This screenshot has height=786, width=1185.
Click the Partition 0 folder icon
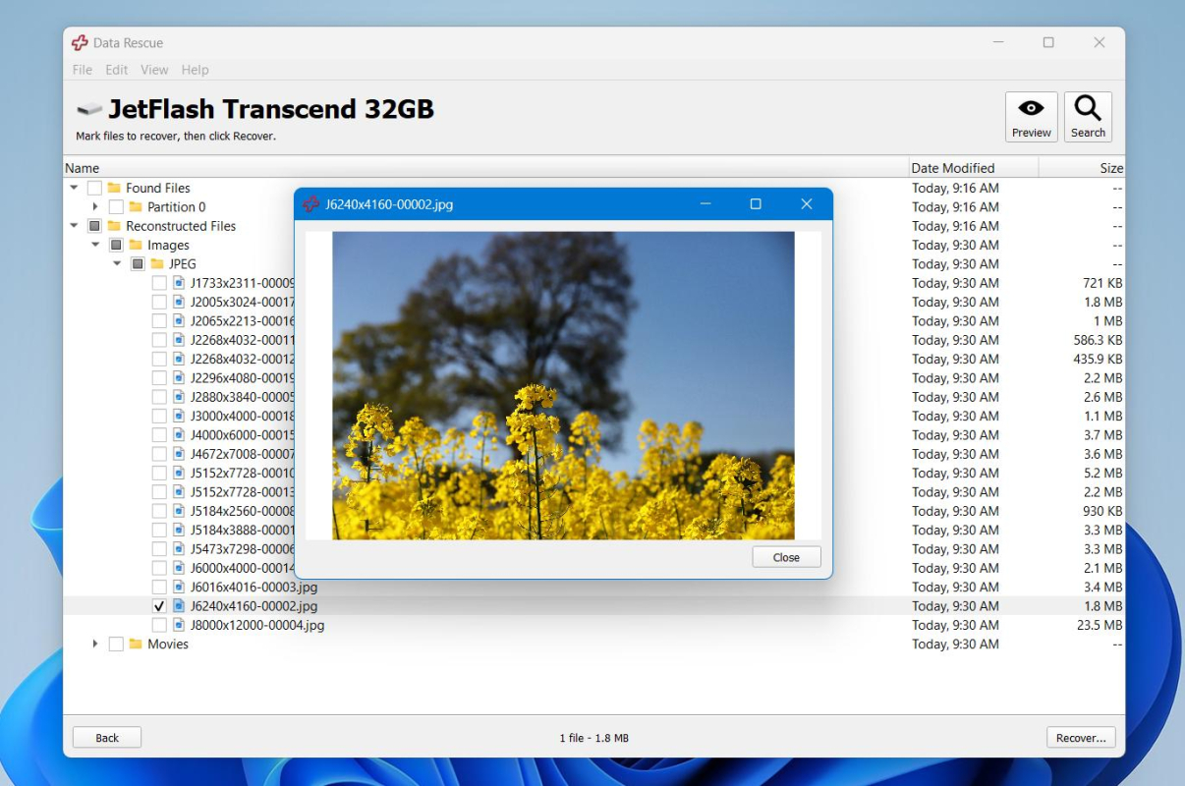tap(136, 207)
